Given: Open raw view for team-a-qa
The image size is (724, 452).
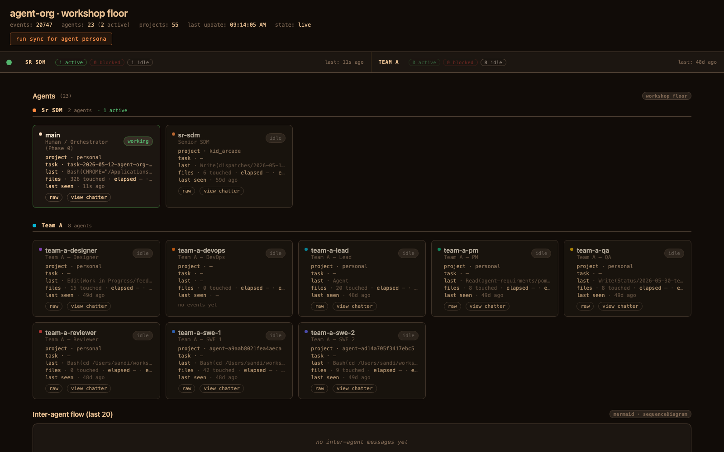Looking at the screenshot, I should 586,306.
